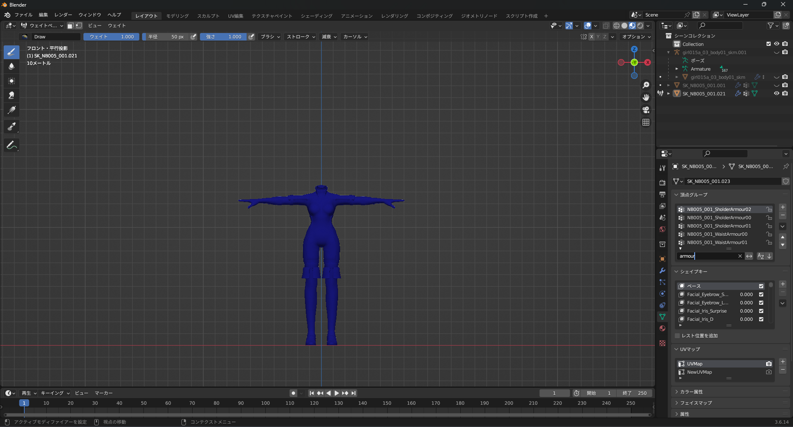Open the Render properties tab
Viewport: 793px width, 427px height.
click(662, 183)
